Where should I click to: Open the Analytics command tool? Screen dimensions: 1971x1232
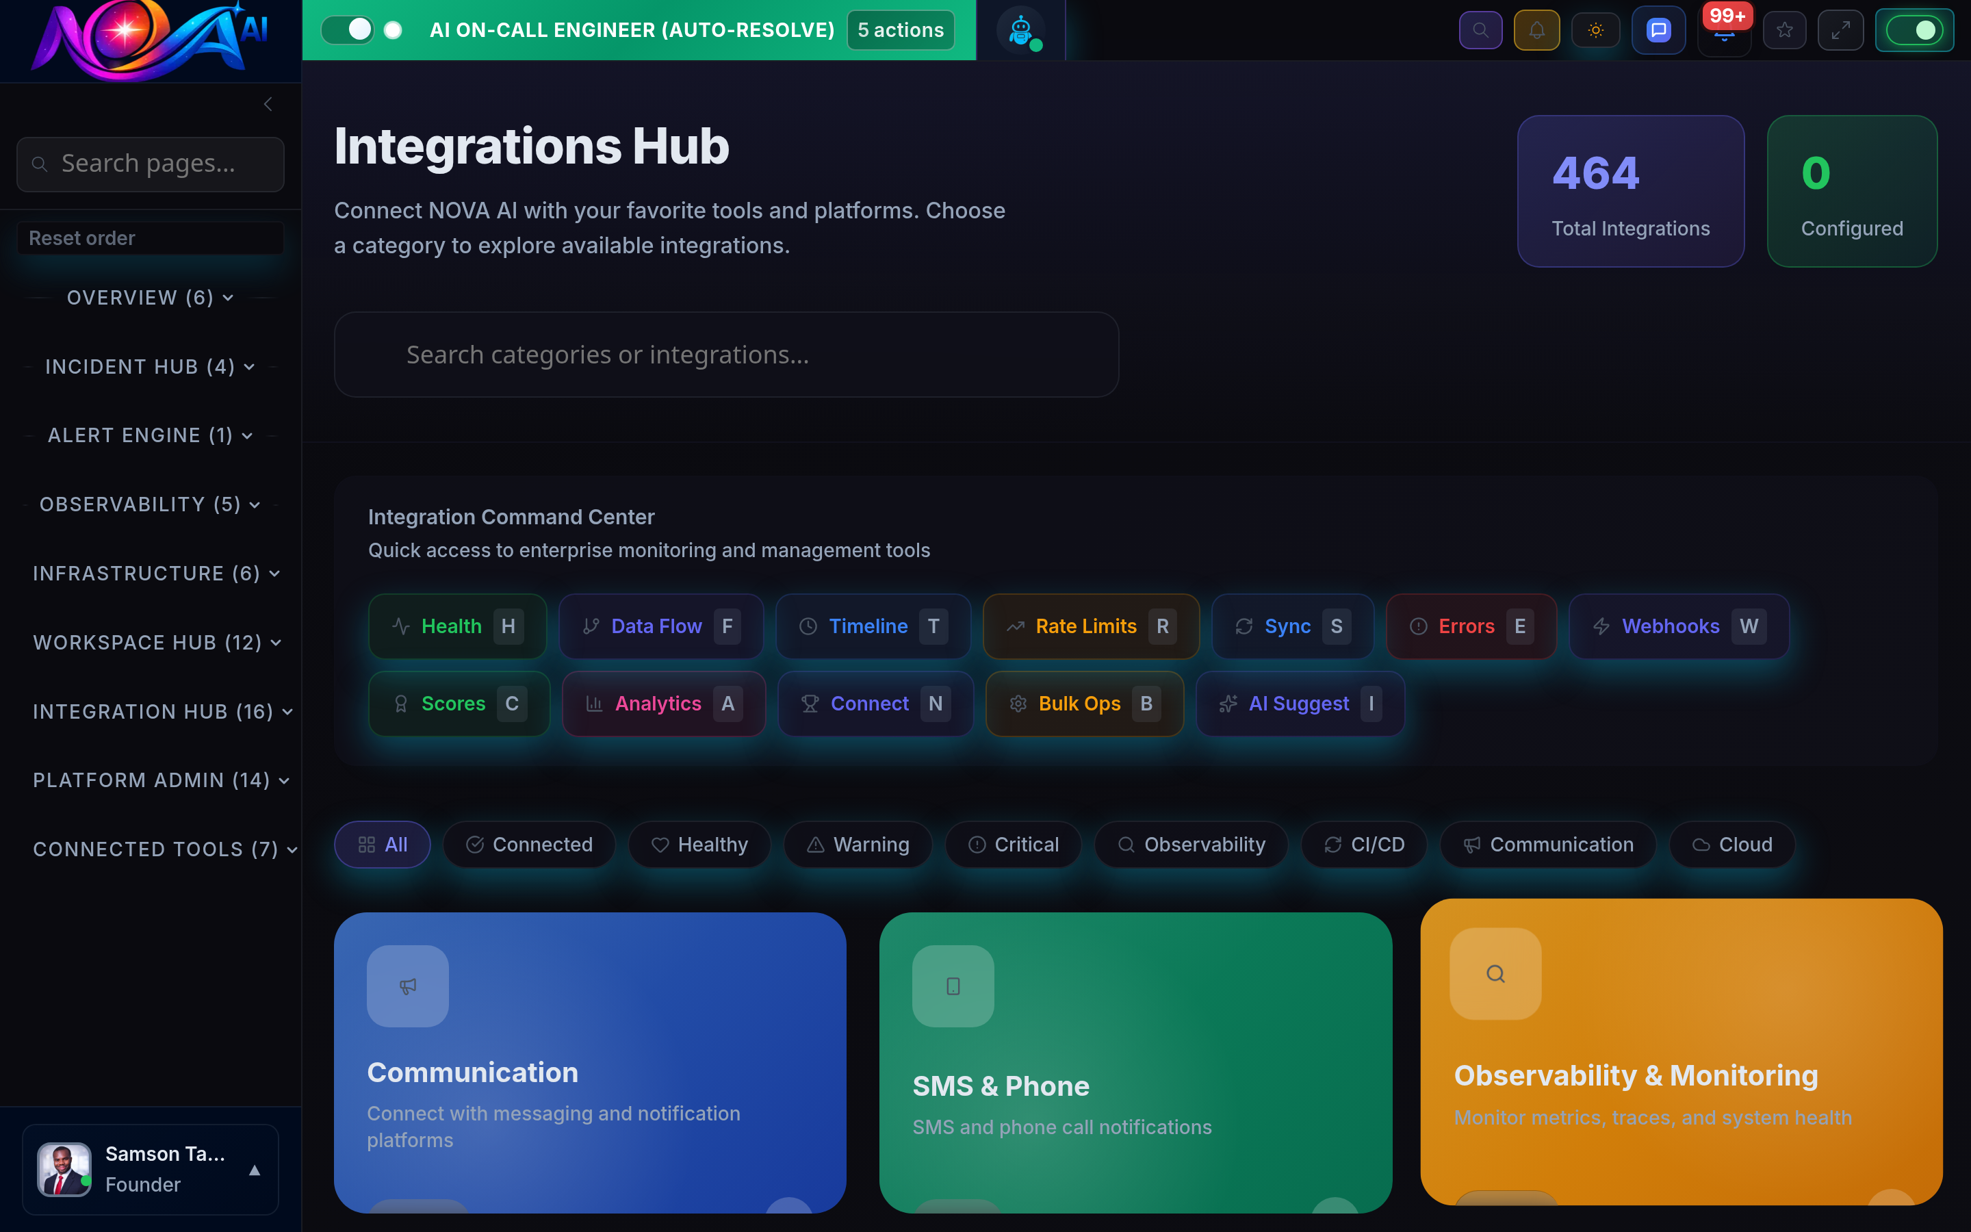[x=663, y=703]
